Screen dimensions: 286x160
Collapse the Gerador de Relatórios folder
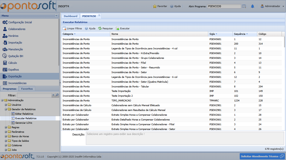6,109
